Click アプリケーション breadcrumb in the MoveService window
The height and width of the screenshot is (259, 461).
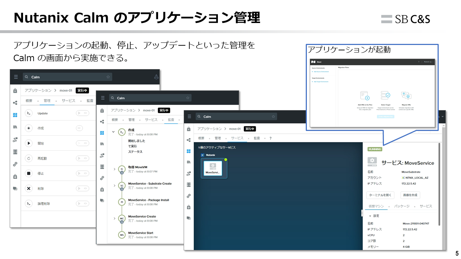point(210,128)
